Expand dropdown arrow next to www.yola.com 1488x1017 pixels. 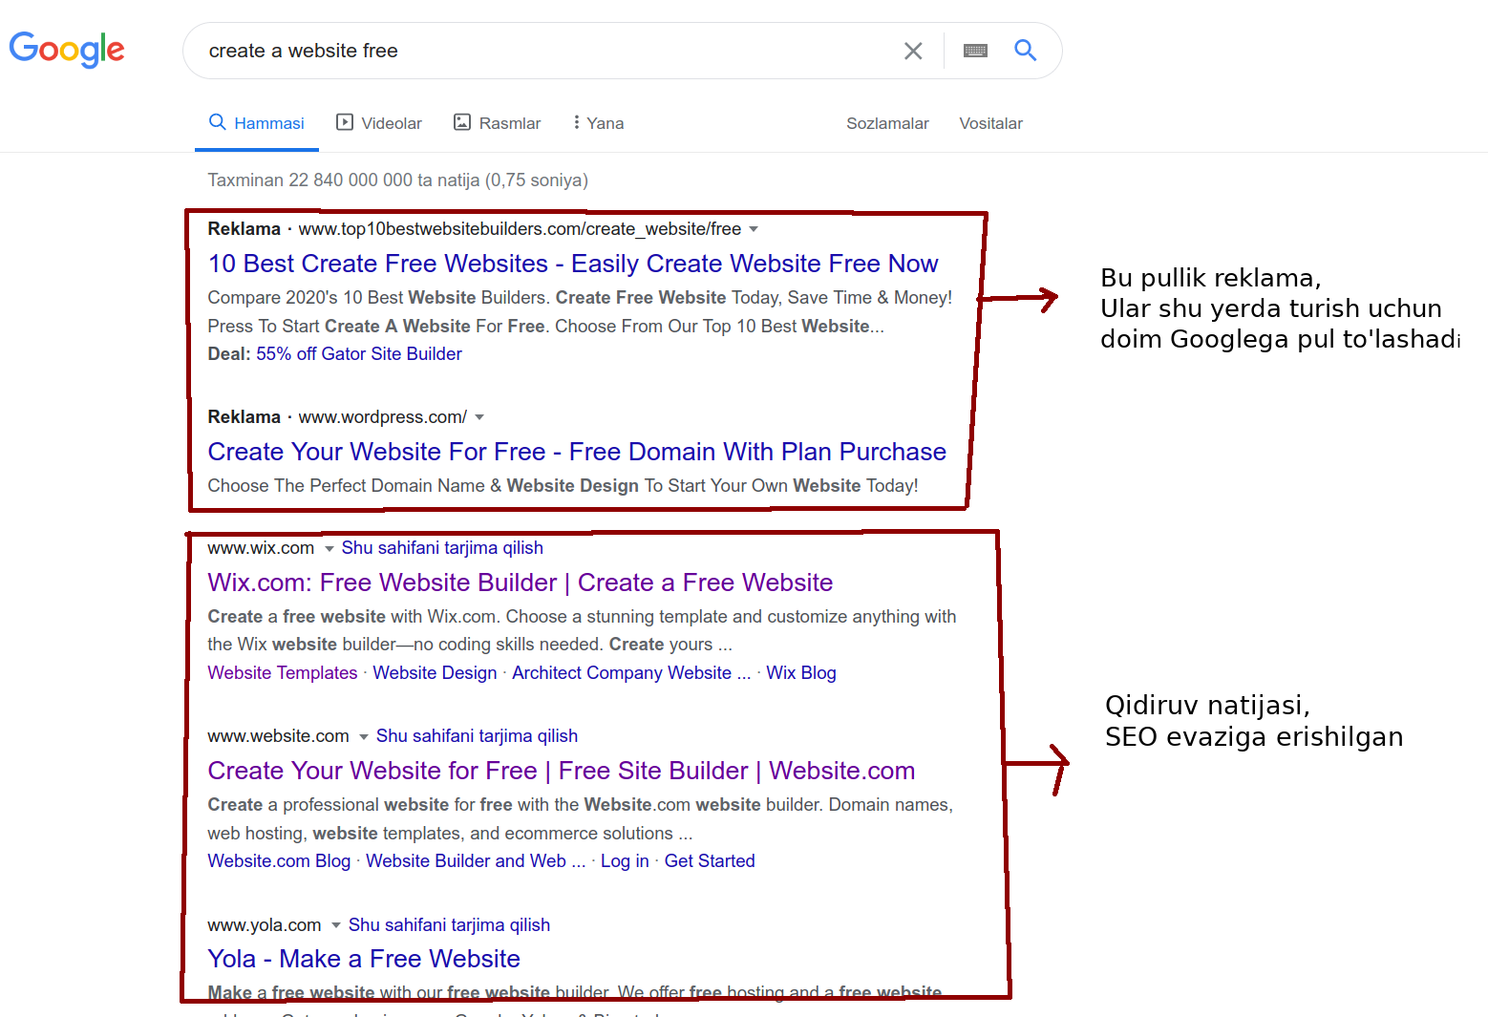click(x=336, y=925)
